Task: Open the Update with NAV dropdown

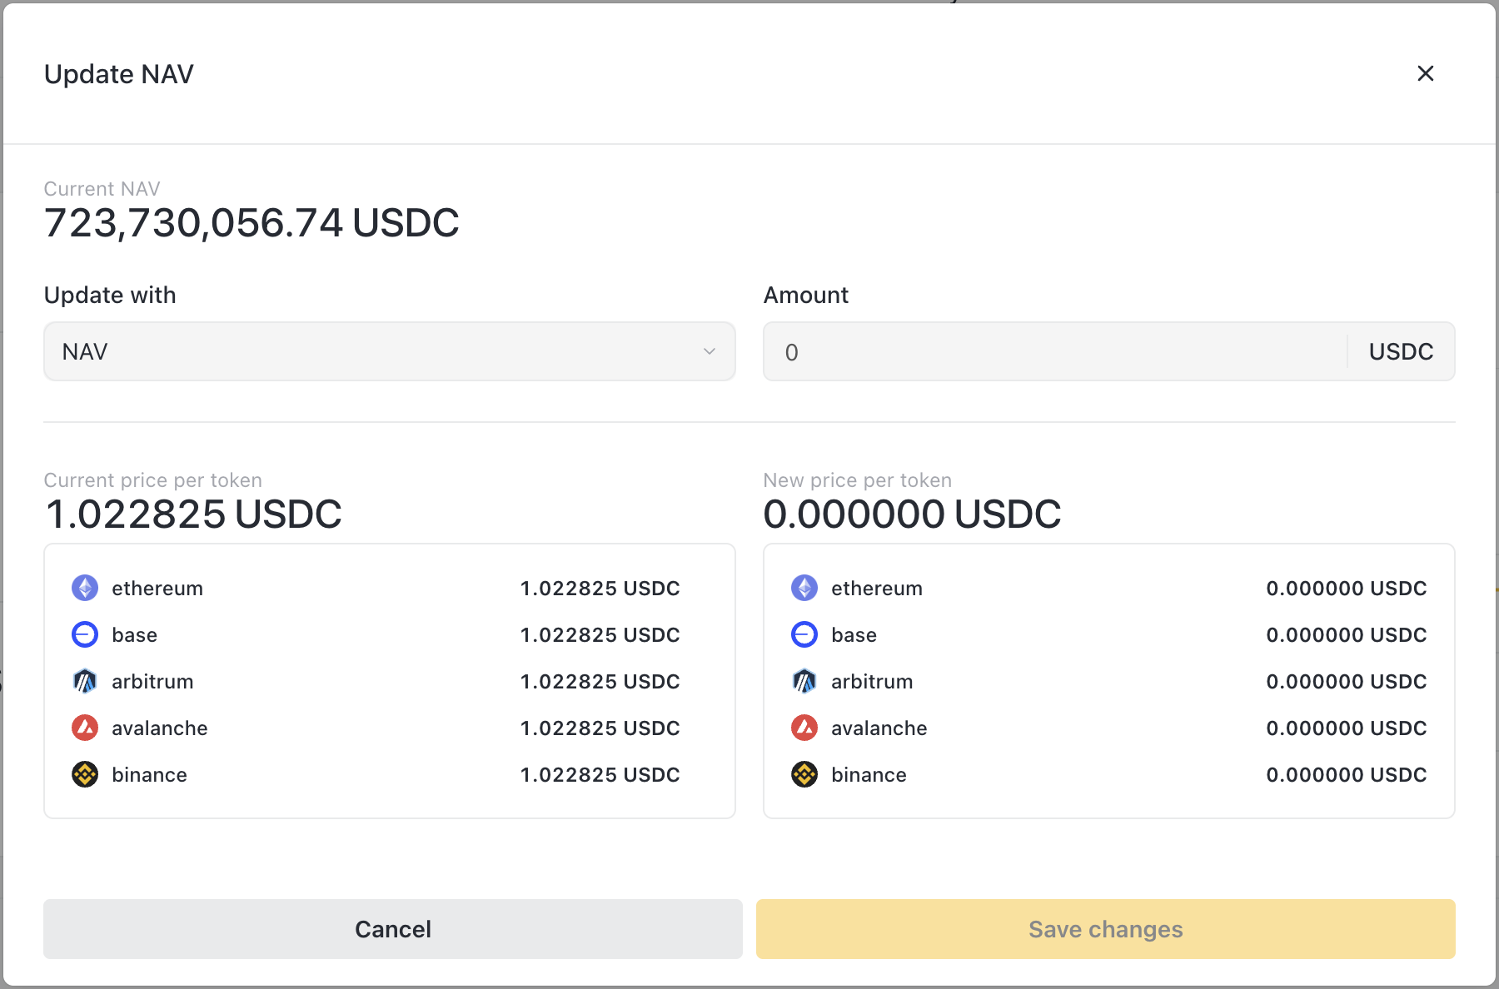Action: (x=389, y=351)
